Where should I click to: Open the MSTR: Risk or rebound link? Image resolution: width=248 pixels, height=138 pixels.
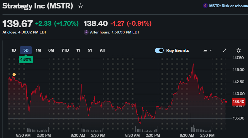pyautogui.click(x=228, y=6)
